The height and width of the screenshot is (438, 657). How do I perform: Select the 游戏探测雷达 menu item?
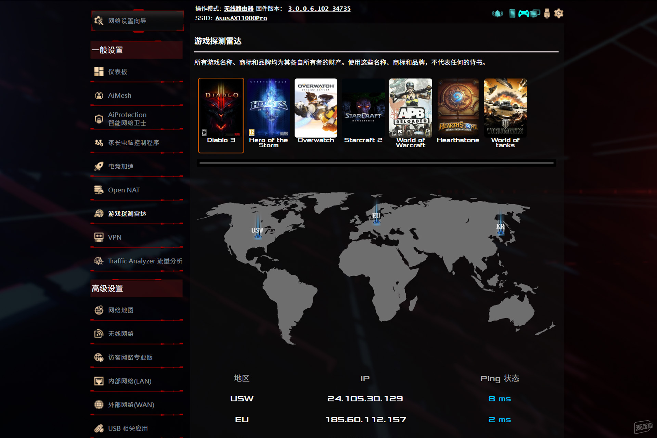click(137, 214)
